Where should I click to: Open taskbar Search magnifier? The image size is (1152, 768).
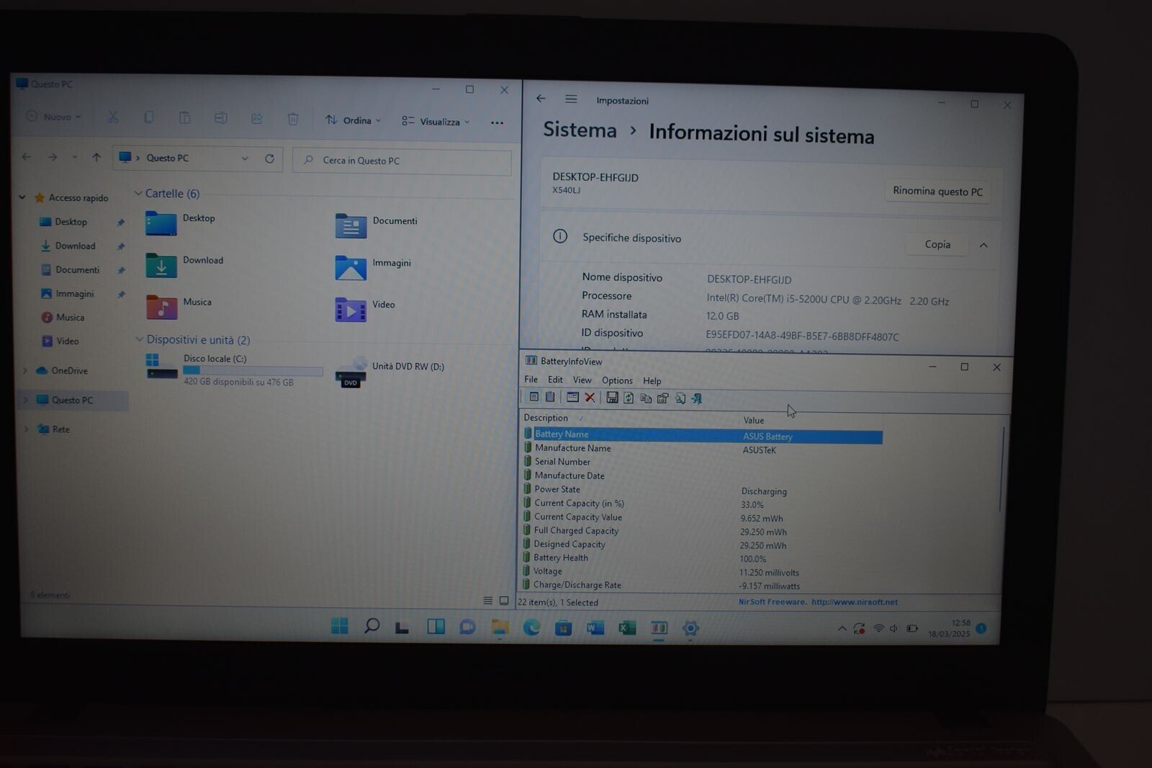[372, 625]
